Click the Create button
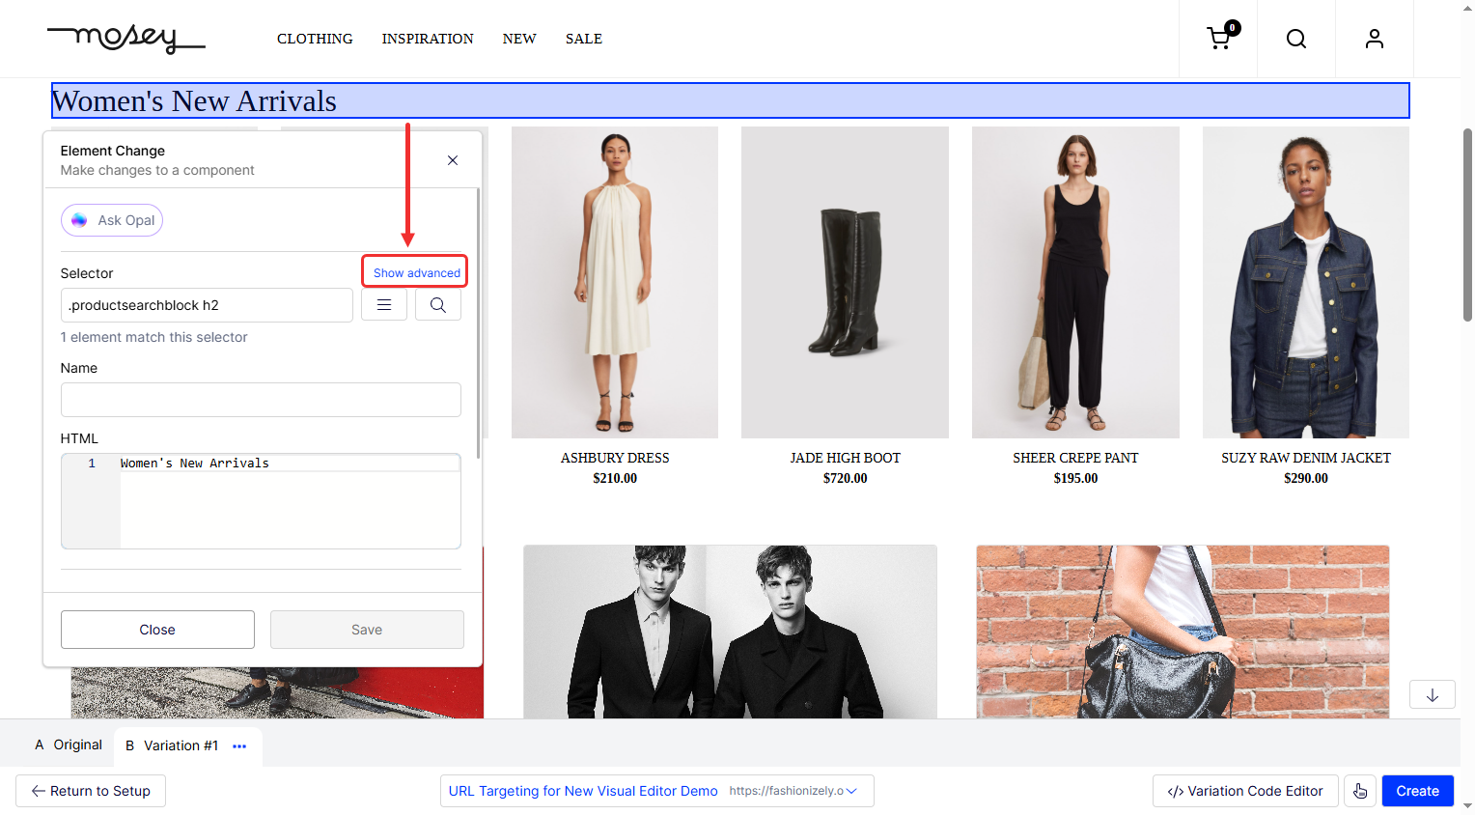The width and height of the screenshot is (1475, 815). 1417,791
